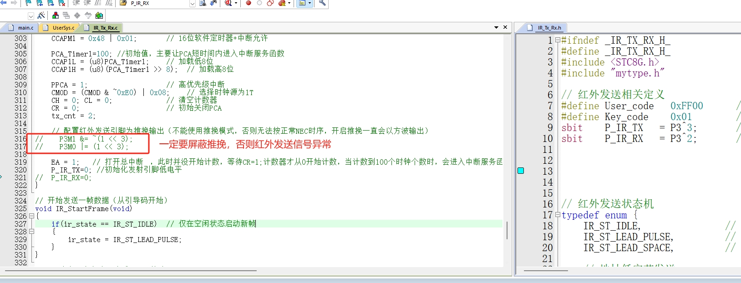The width and height of the screenshot is (741, 283).
Task: Collapse the if block fold at line 328
Action: pyautogui.click(x=31, y=232)
